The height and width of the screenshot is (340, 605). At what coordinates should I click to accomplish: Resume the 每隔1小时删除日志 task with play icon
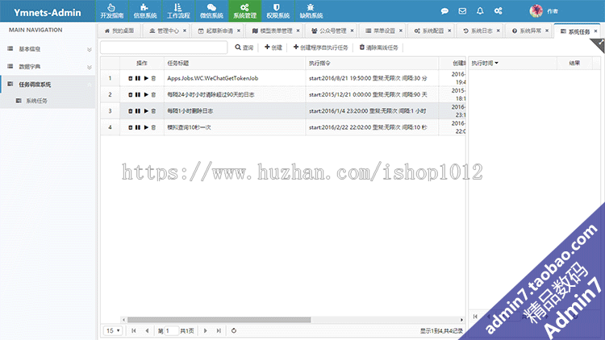[x=146, y=111]
